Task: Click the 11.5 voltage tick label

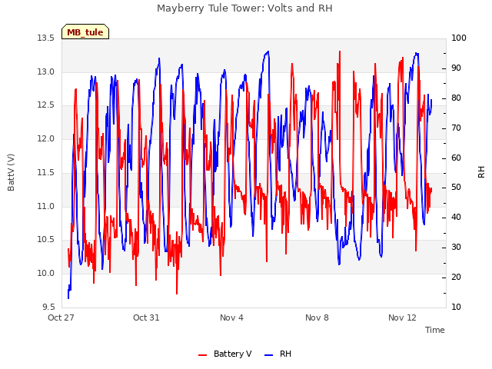Action: coord(46,172)
